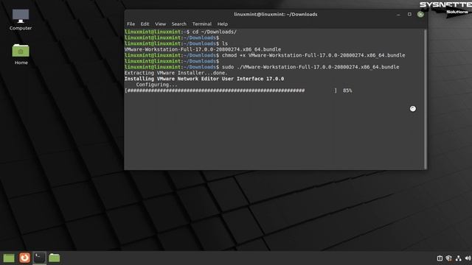The width and height of the screenshot is (472, 265).
Task: Open the Edit menu in Terminal
Action: click(145, 24)
